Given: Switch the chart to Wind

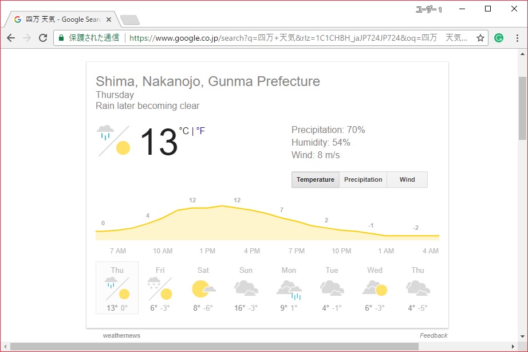Looking at the screenshot, I should [x=407, y=179].
